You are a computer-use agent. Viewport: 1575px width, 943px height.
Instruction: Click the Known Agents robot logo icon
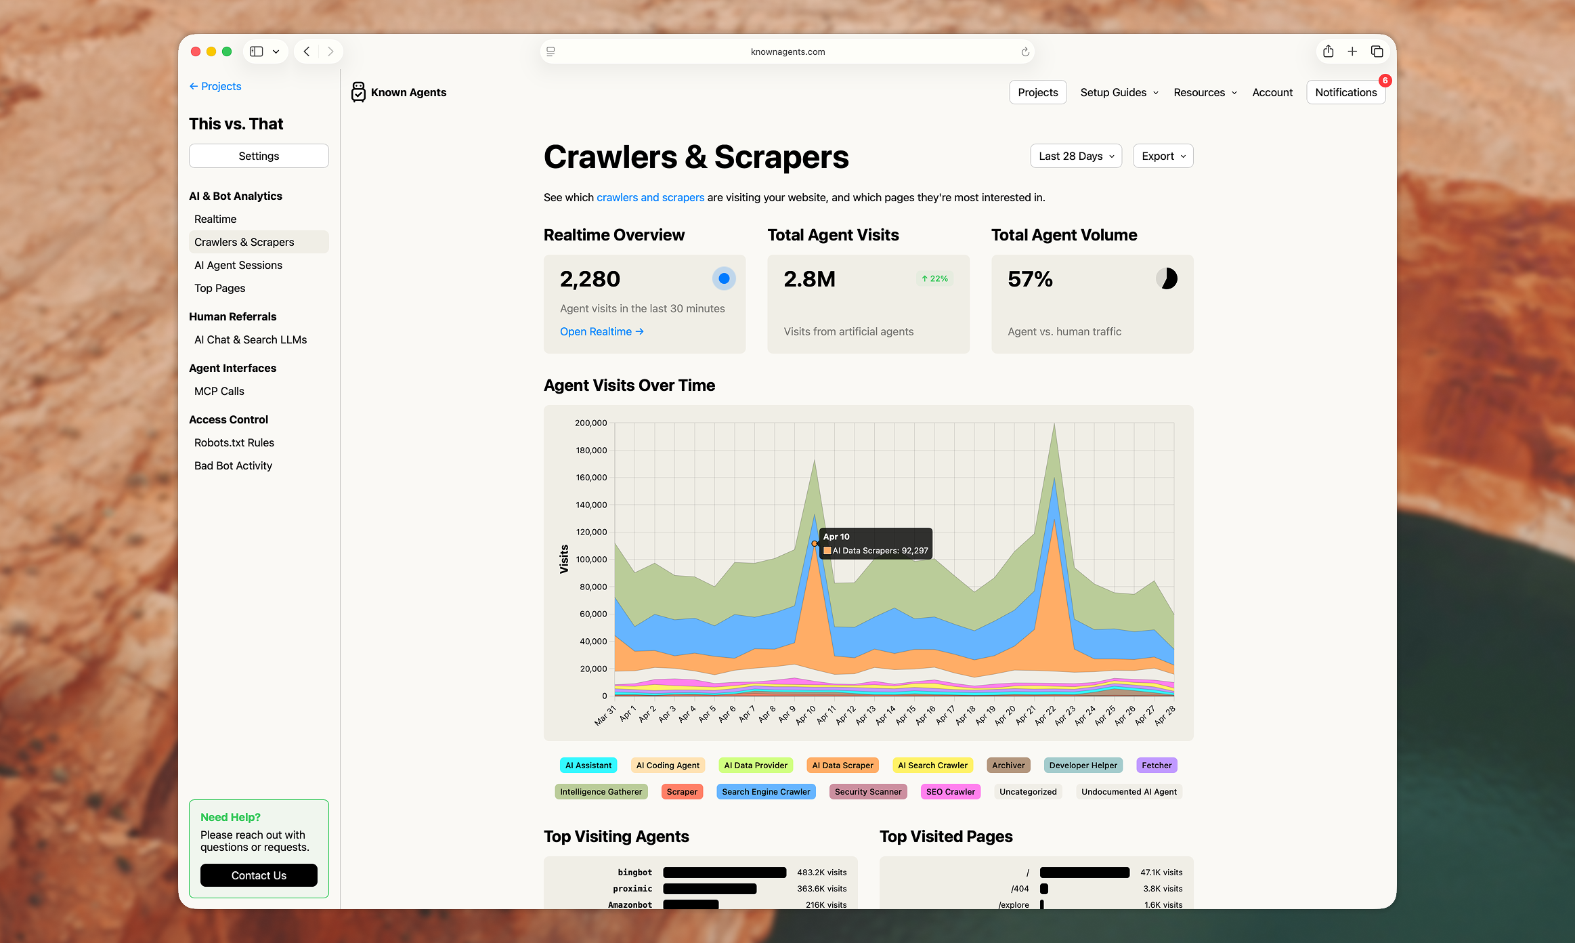point(358,92)
